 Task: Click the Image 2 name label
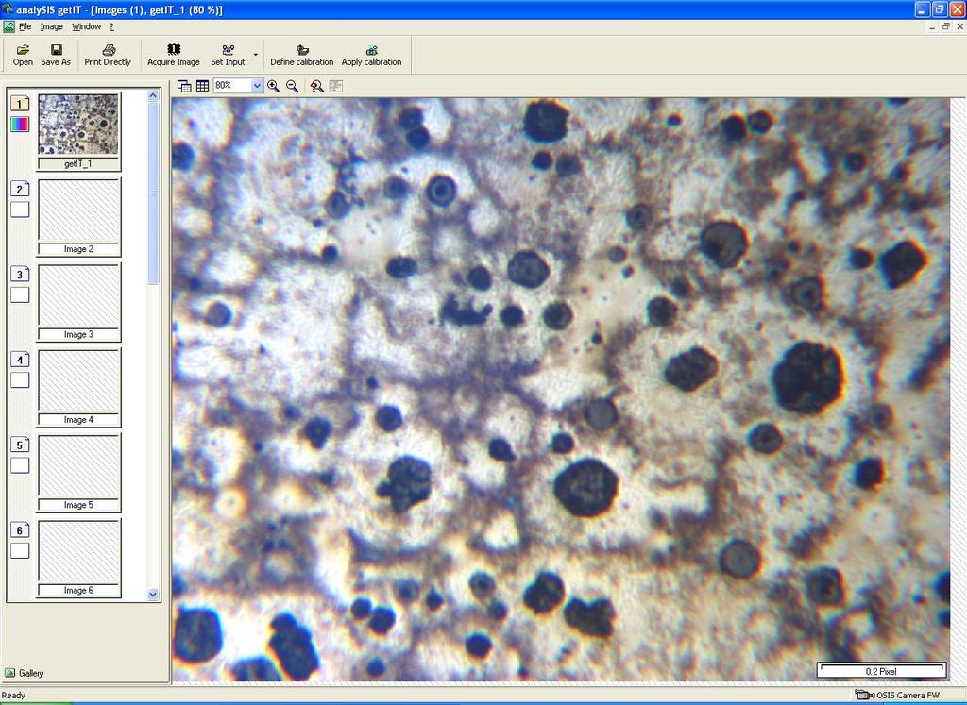78,249
